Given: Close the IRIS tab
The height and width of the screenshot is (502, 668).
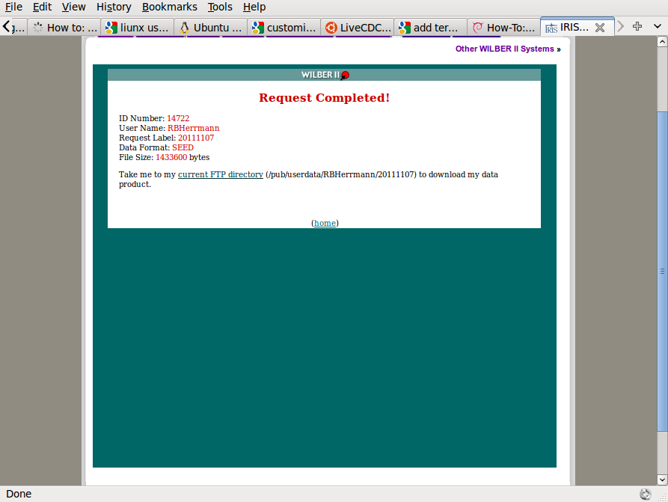Looking at the screenshot, I should (600, 28).
